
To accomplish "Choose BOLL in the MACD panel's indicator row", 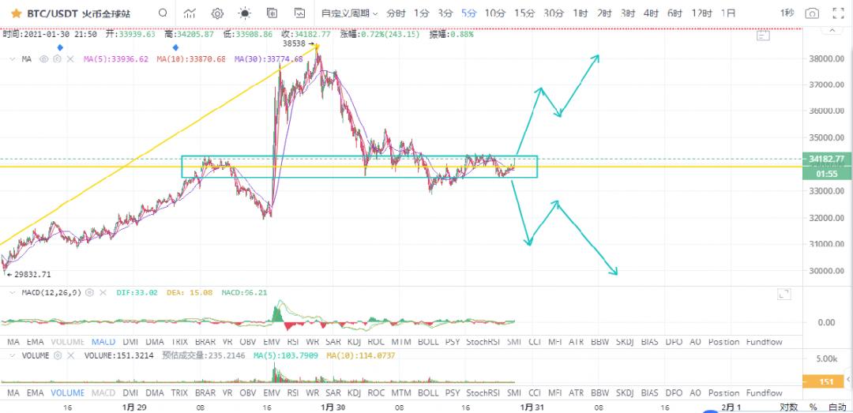I will (428, 342).
